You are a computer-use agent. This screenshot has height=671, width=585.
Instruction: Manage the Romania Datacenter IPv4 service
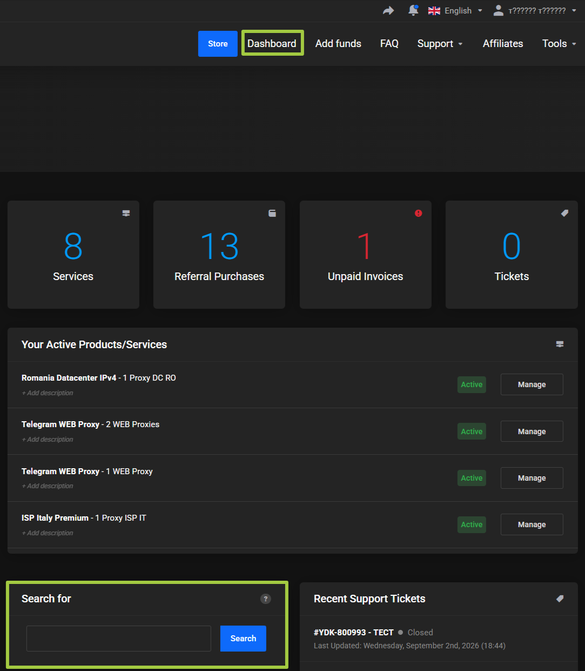coord(532,384)
